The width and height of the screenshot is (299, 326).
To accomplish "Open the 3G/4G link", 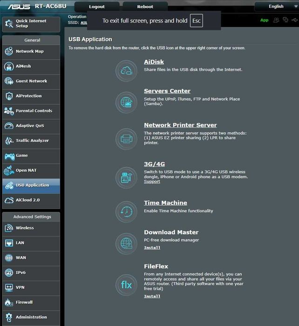I will coord(155,164).
